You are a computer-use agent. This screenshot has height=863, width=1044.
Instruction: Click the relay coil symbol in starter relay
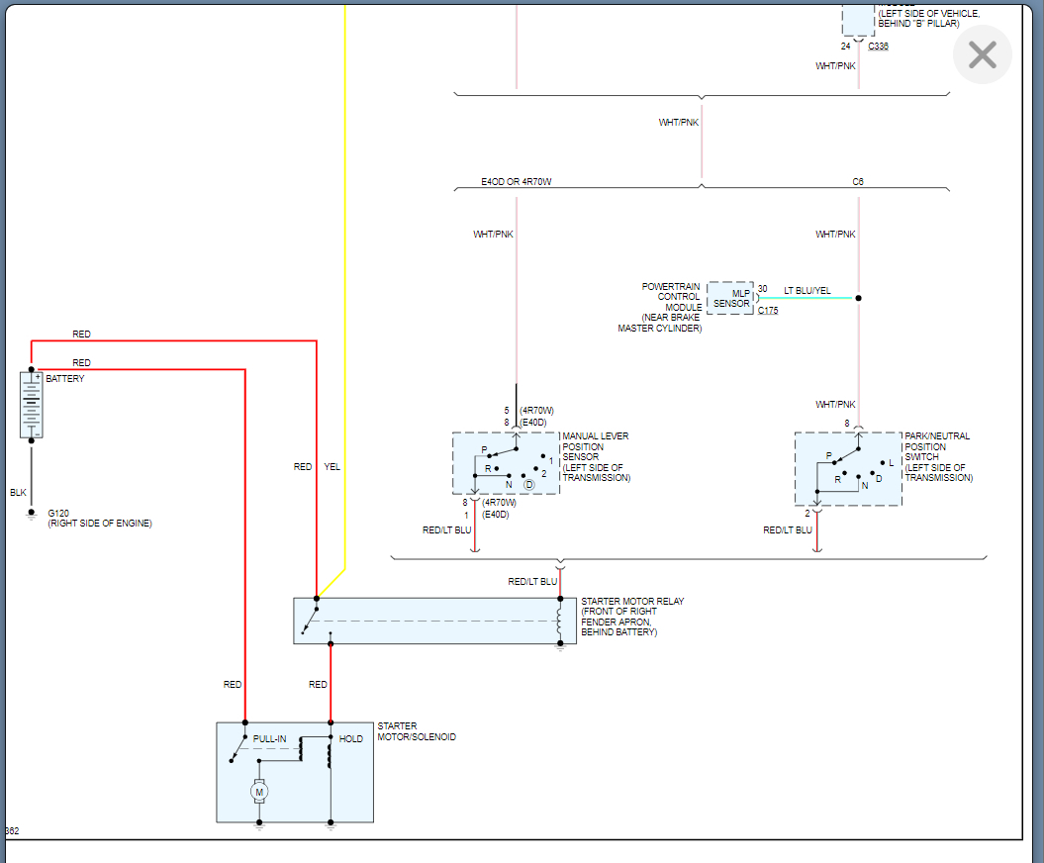[560, 621]
